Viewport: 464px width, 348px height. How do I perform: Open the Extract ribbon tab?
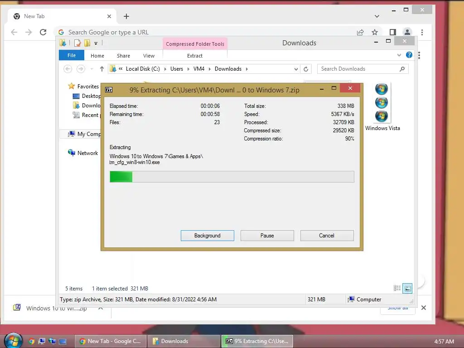[x=195, y=56]
